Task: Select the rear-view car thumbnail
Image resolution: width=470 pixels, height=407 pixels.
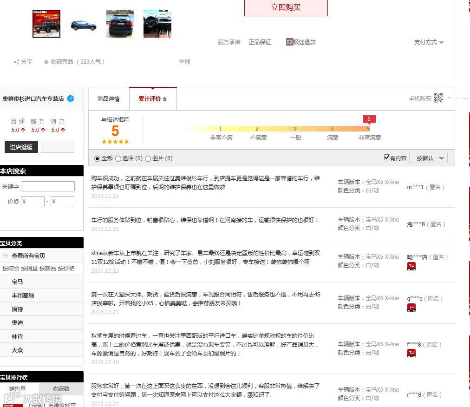Action: (x=120, y=24)
